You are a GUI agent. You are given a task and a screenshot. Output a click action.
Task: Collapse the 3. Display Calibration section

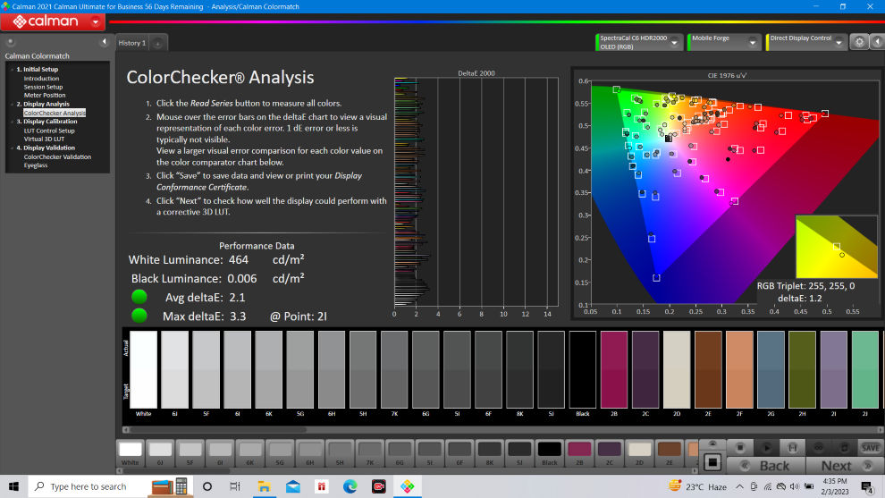pyautogui.click(x=12, y=122)
